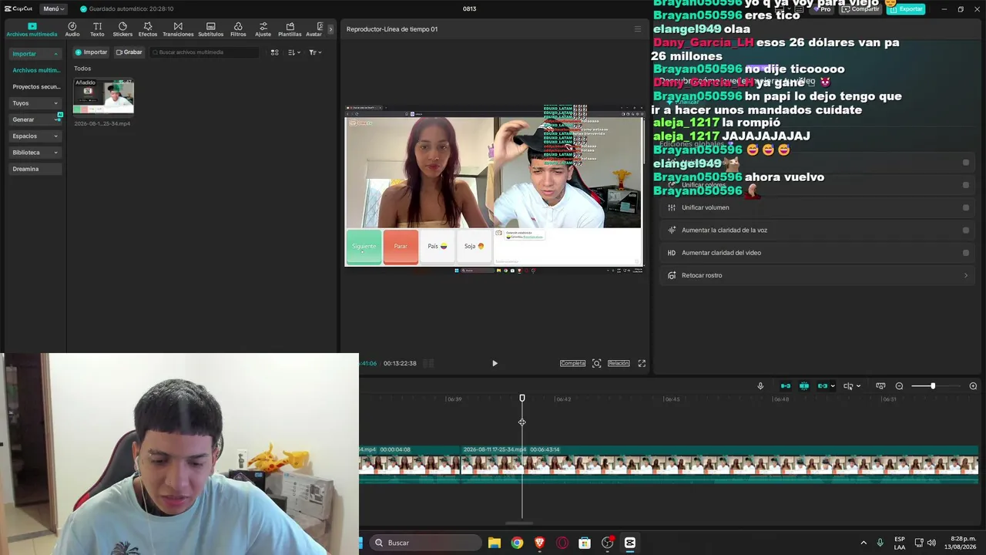This screenshot has height=555, width=986.
Task: Focus the Buscar archivos multimedia search field
Action: [x=205, y=52]
